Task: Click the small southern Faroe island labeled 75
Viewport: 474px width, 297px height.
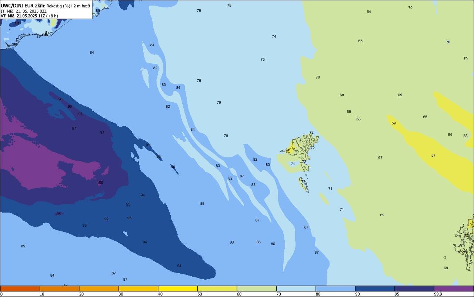Action: point(304,185)
